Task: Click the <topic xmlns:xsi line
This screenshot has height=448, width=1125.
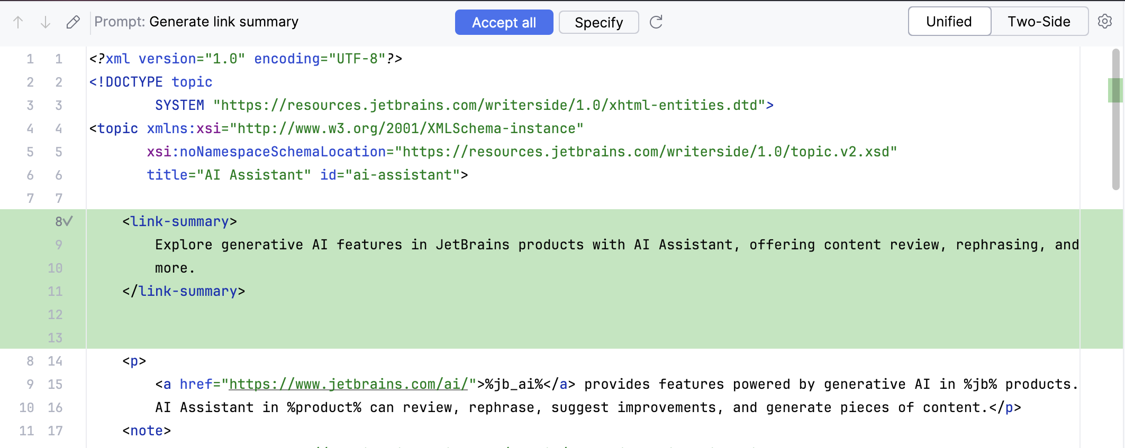Action: click(337, 128)
